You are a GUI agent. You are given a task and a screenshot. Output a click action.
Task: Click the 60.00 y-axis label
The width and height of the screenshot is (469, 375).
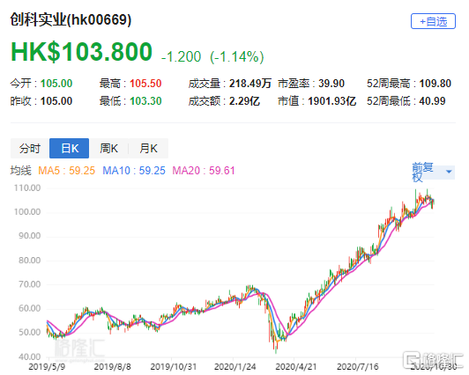pos(29,308)
